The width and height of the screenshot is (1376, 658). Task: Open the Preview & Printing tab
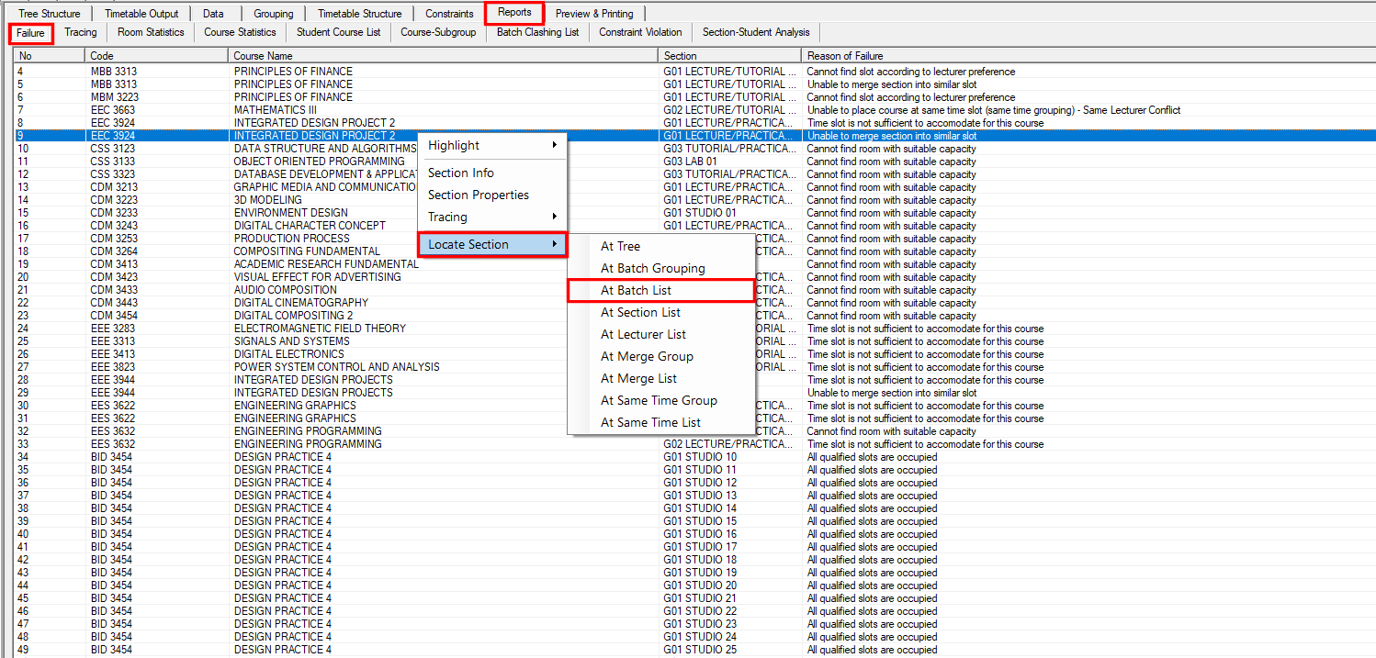tap(593, 14)
